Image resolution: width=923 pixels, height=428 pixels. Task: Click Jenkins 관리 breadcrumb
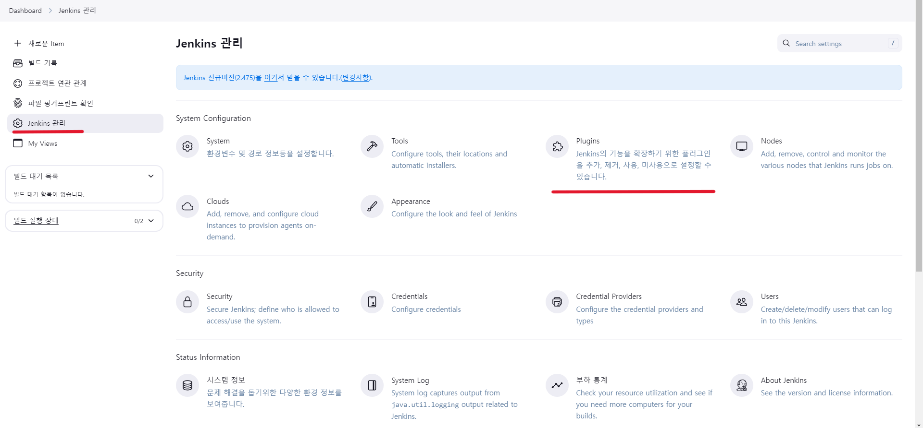(77, 11)
